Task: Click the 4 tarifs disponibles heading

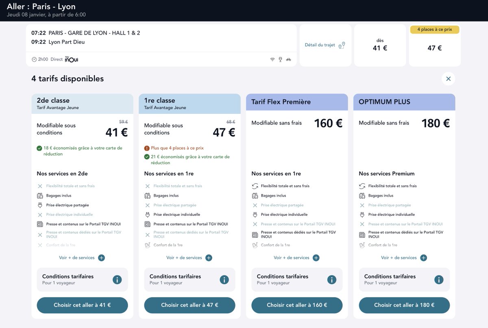Action: click(x=68, y=79)
